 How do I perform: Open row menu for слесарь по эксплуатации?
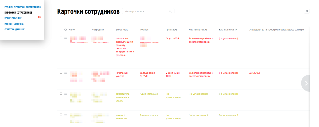pos(66,38)
